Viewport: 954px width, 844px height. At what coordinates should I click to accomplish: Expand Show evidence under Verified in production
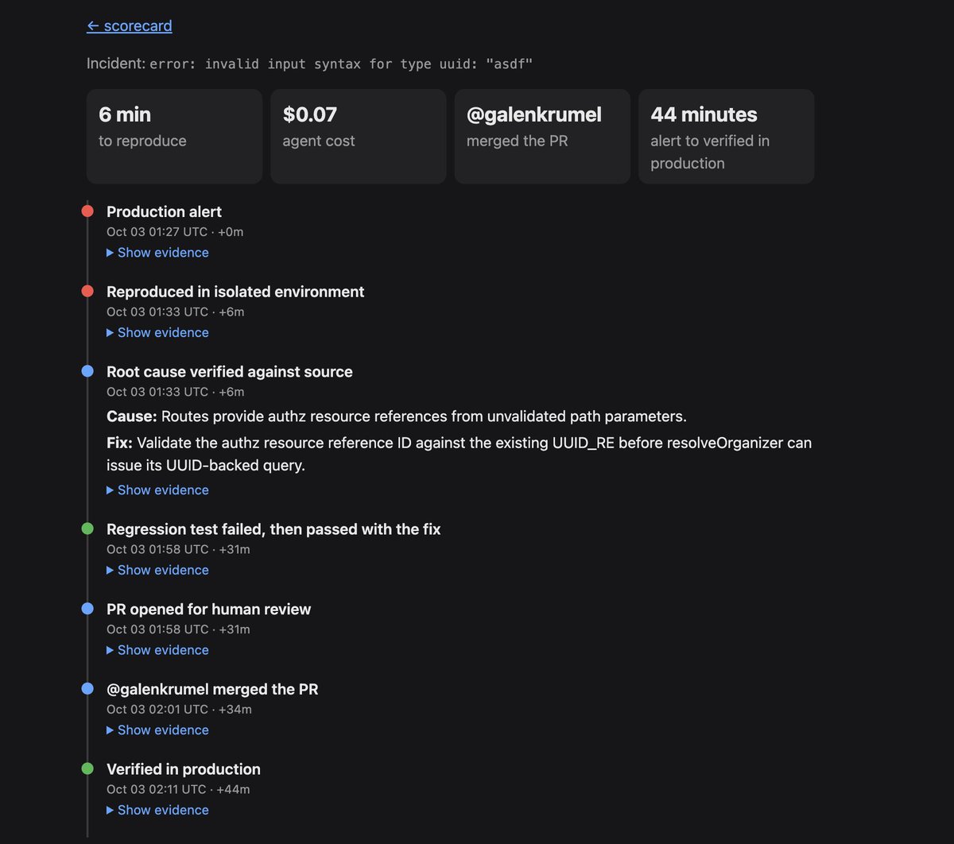[x=157, y=810]
